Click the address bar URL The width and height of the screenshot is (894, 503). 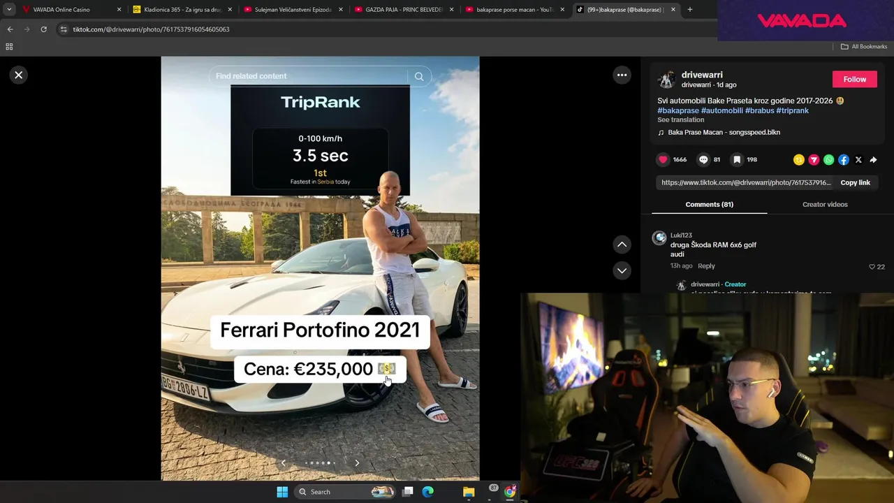click(x=151, y=29)
